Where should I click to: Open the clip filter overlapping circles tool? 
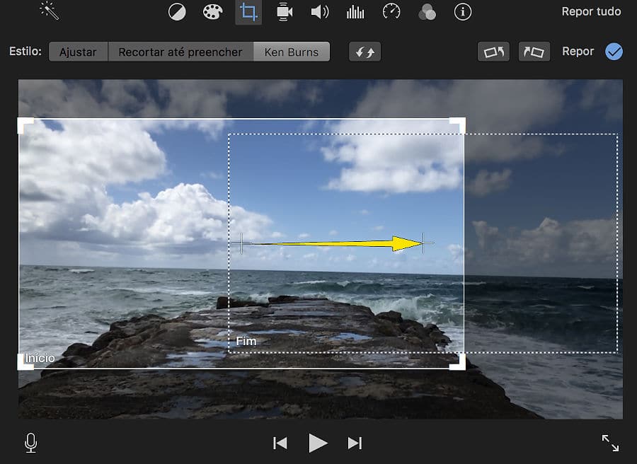click(427, 12)
